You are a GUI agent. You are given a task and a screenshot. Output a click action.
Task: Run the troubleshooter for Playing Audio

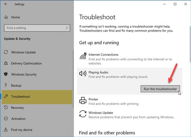[x=160, y=89]
